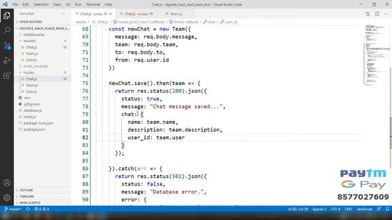Switch to the Chat.js models tab
The height and width of the screenshot is (220, 392).
coord(136,14)
